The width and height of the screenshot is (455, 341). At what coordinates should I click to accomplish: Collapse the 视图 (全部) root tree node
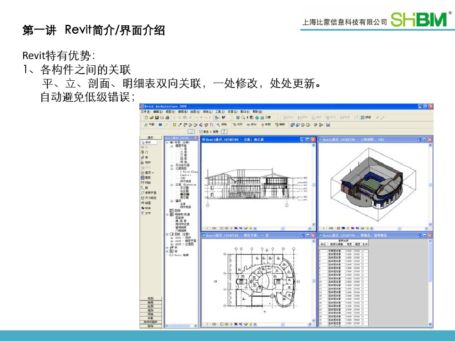tap(167, 143)
